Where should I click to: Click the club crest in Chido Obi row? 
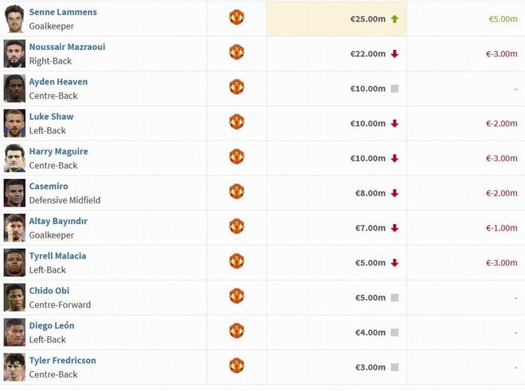[x=236, y=296]
